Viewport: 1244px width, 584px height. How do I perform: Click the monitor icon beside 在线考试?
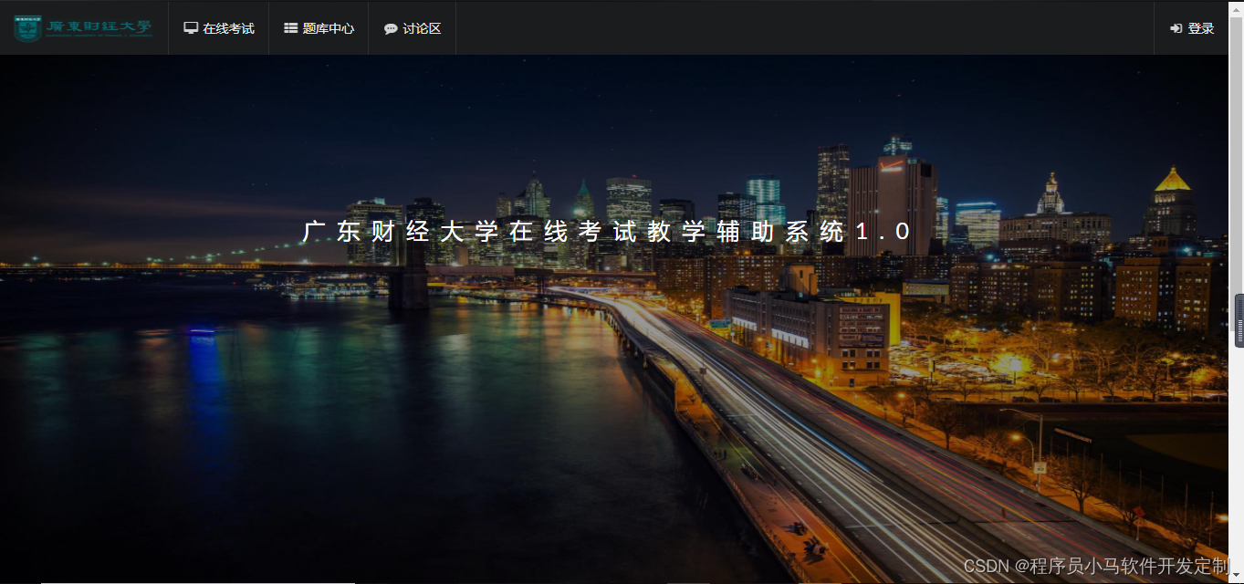tap(191, 27)
